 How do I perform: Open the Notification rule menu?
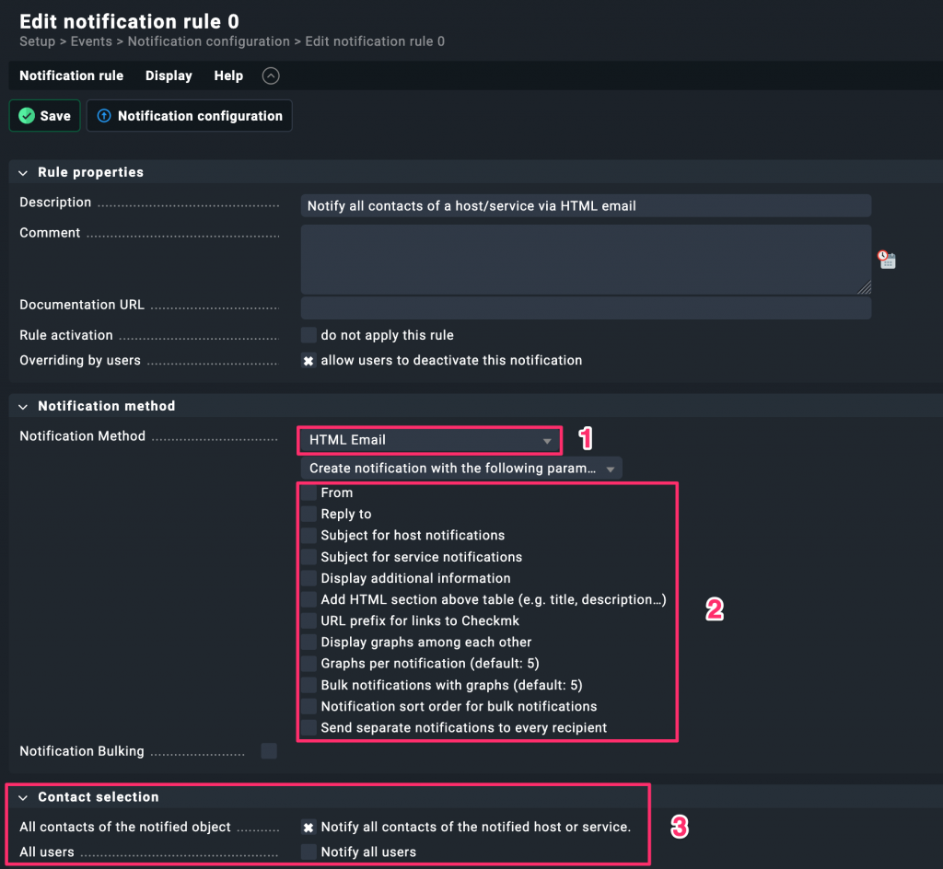pyautogui.click(x=71, y=76)
